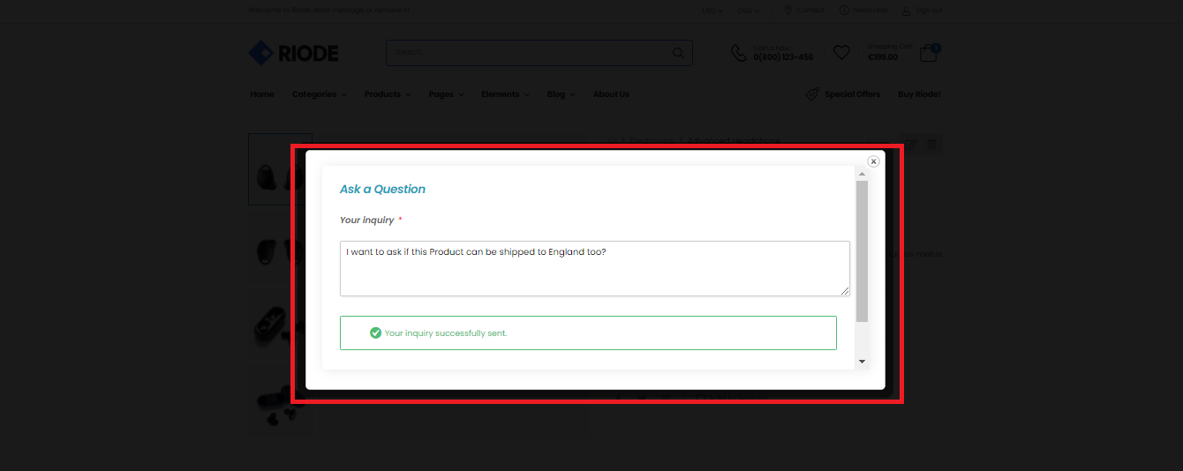Open the About Us menu item
The image size is (1183, 471).
tap(611, 94)
